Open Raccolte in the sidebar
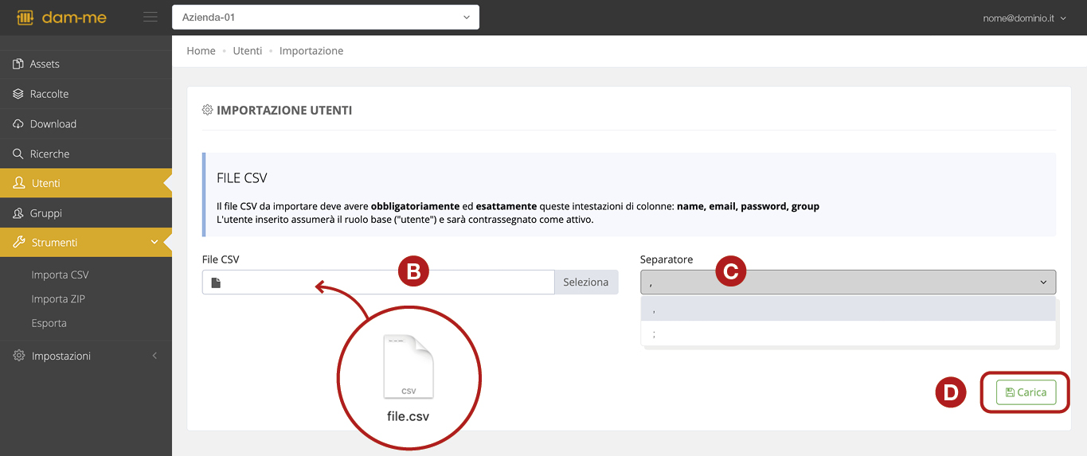Screen dimensions: 1087x456 tap(86, 94)
